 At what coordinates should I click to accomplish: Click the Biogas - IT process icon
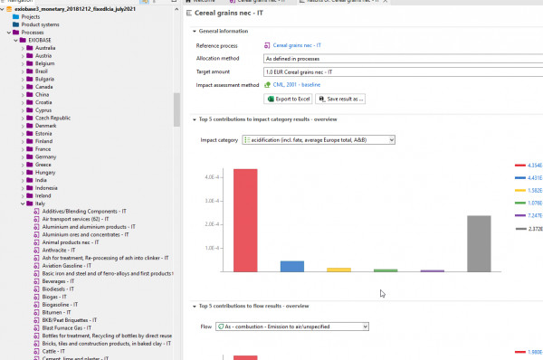pyautogui.click(x=36, y=297)
